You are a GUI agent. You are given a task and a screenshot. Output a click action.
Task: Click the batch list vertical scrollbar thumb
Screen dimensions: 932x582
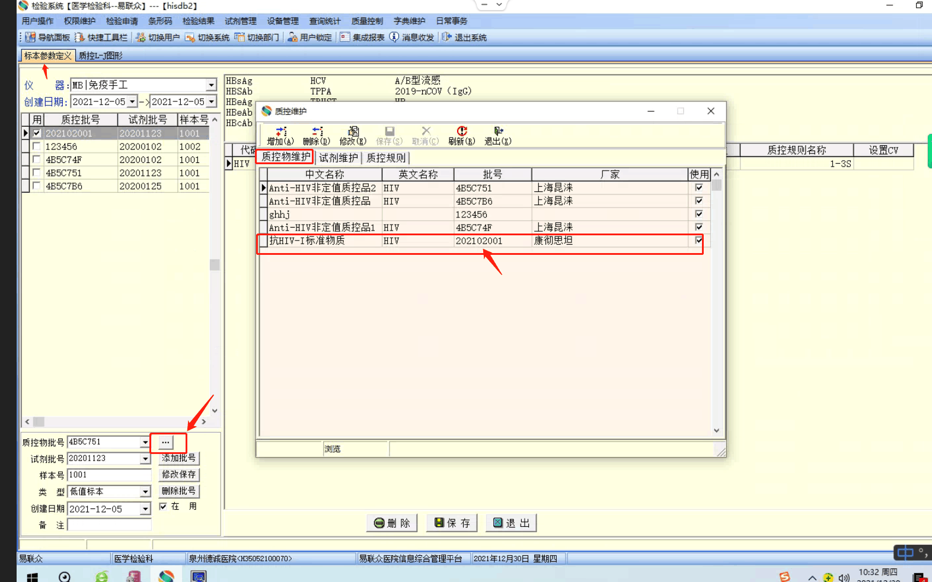click(215, 264)
